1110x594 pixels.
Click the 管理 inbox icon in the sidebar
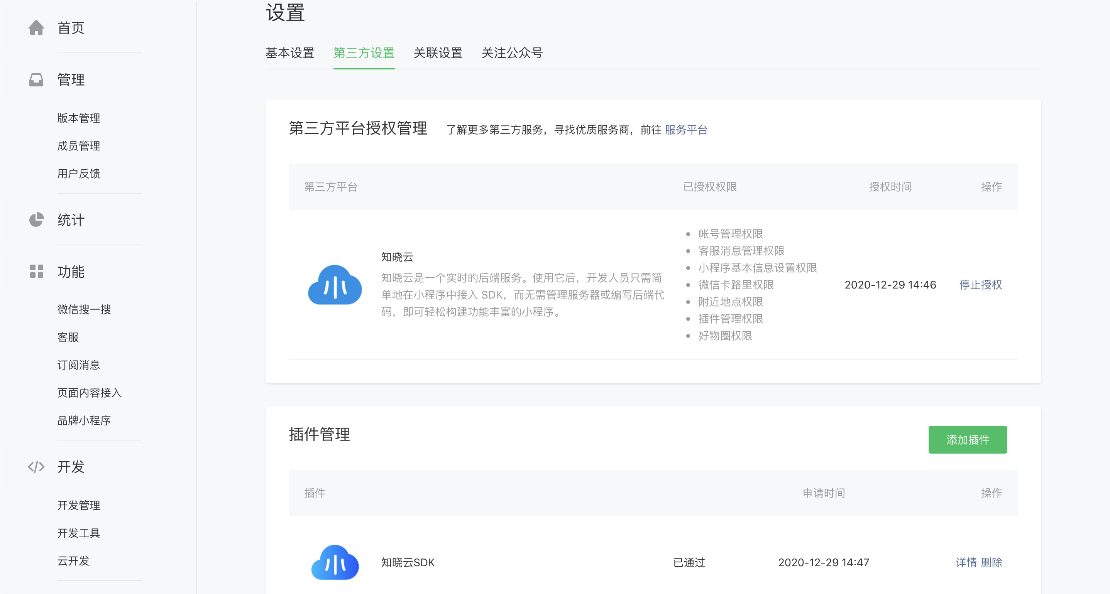[37, 80]
